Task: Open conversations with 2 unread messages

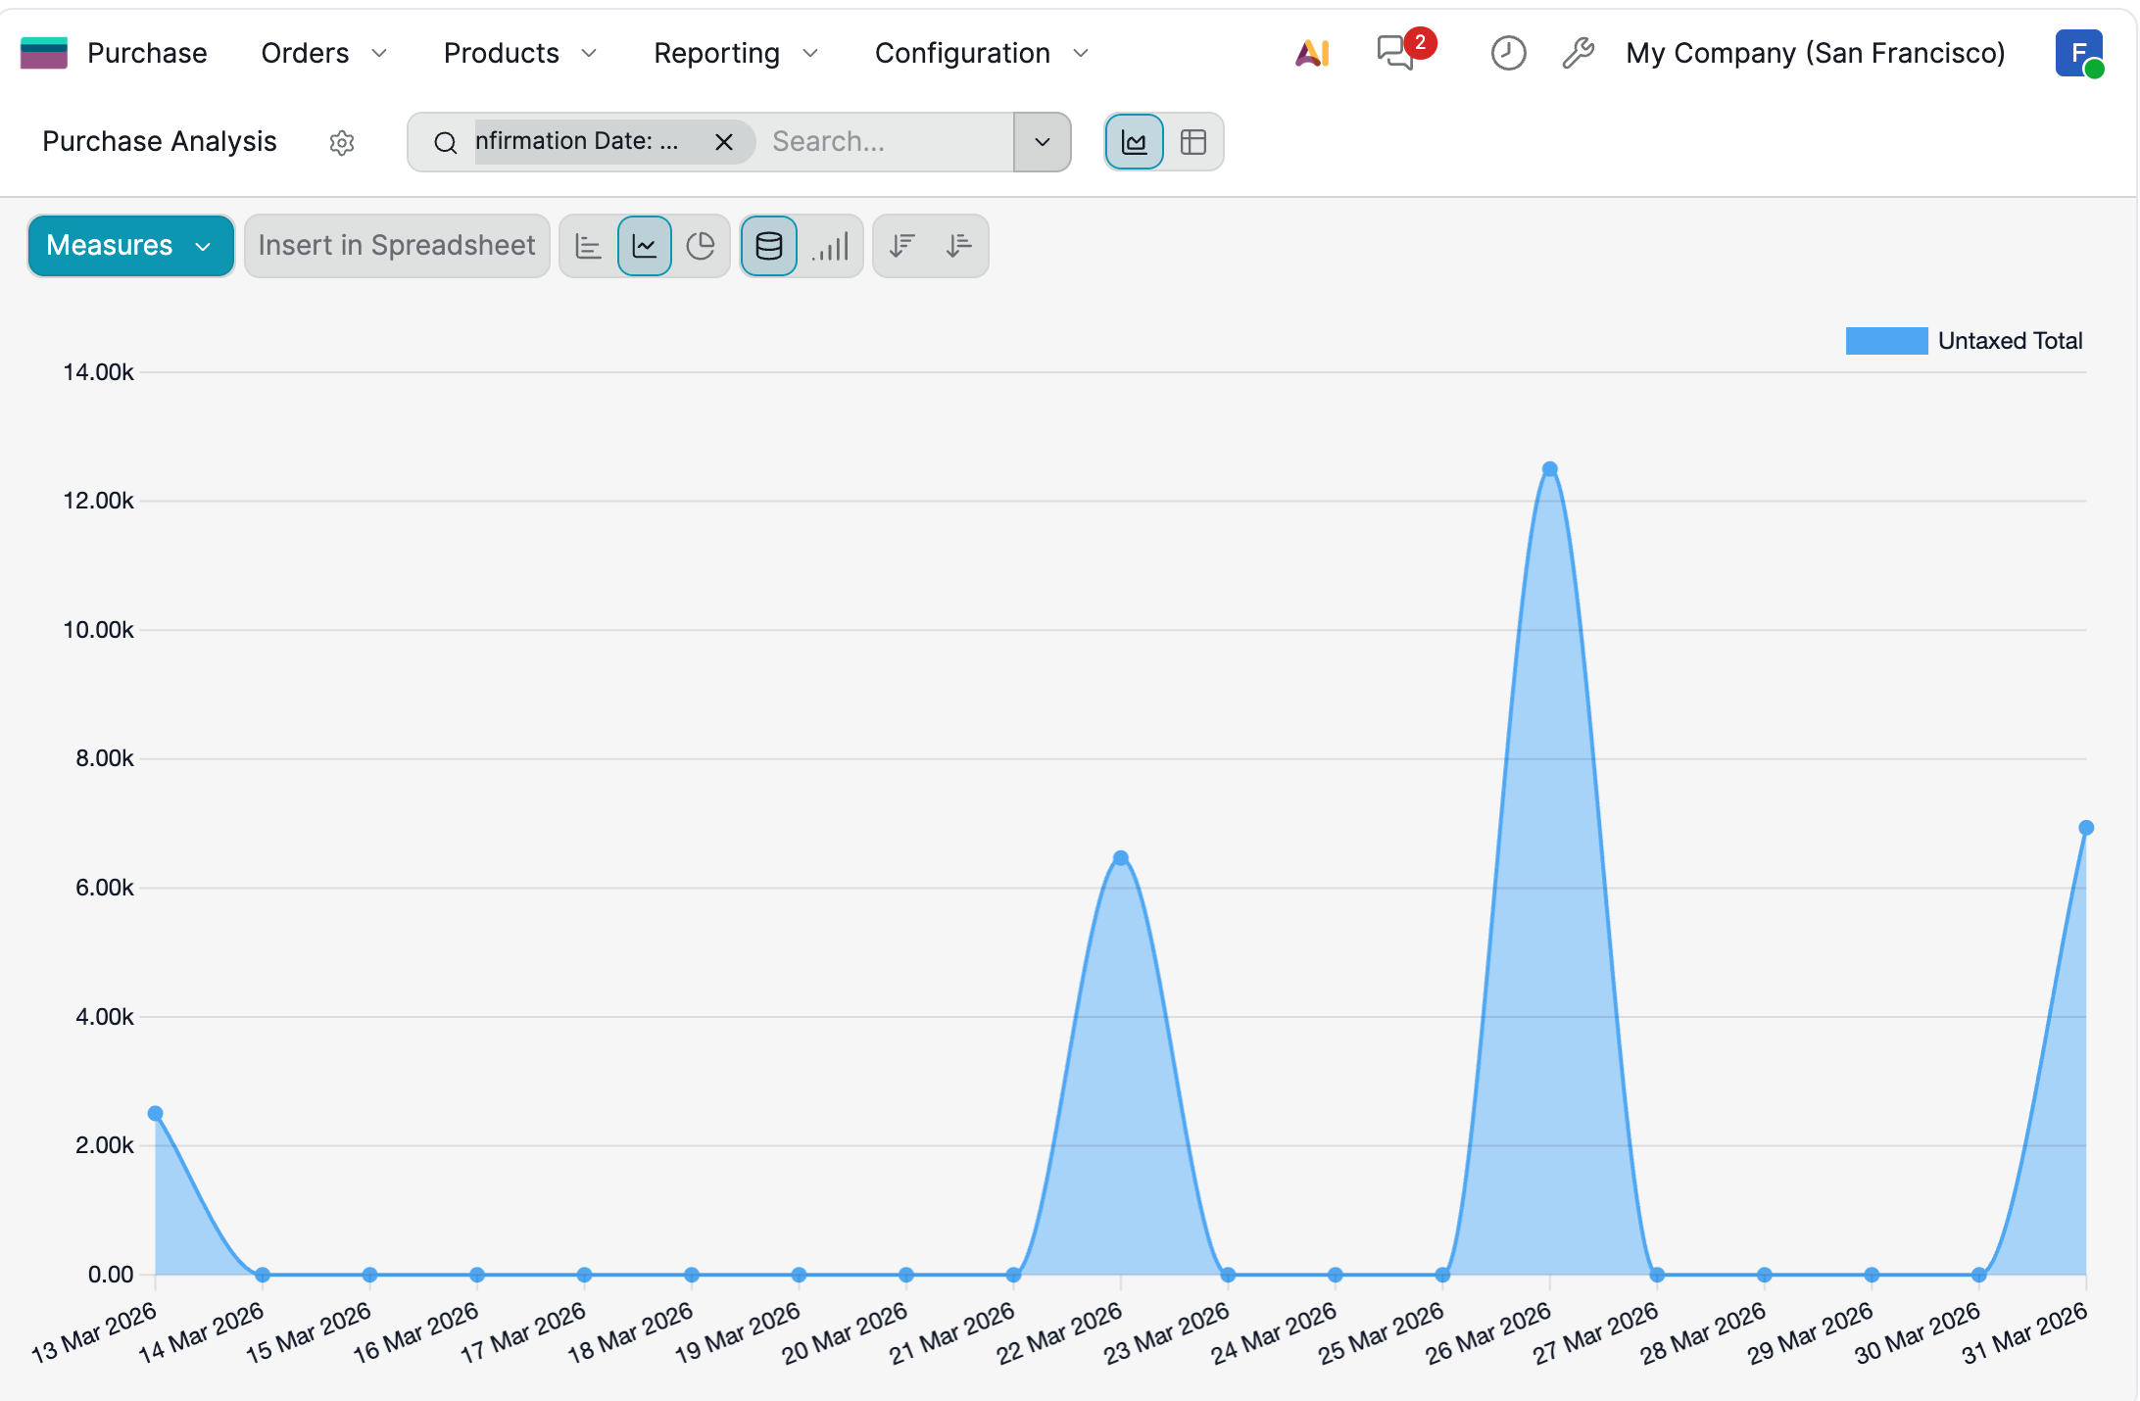Action: 1396,53
